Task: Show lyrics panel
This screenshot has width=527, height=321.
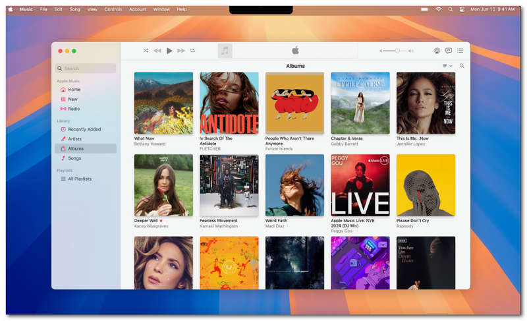Action: pyautogui.click(x=449, y=51)
